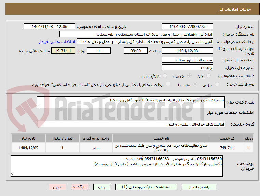260x196 pixels.
Task: Click the استان محل تحویل field
Action: tap(187, 60)
